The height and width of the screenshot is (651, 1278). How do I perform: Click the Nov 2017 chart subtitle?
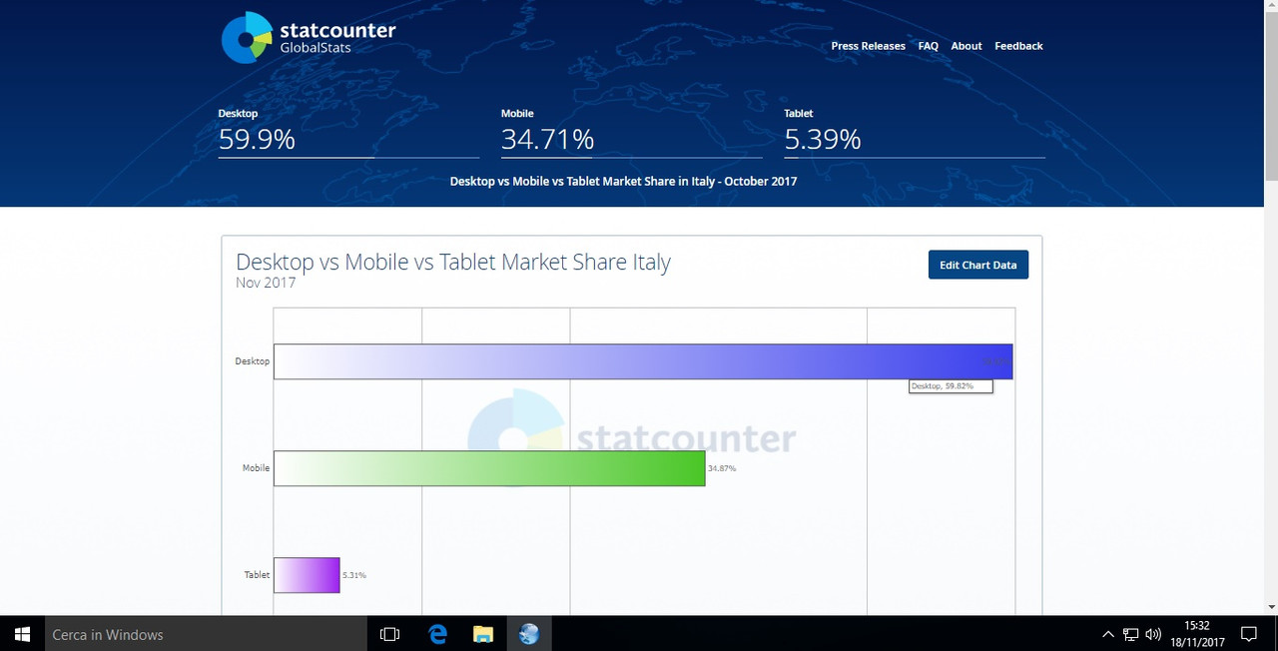(x=266, y=283)
